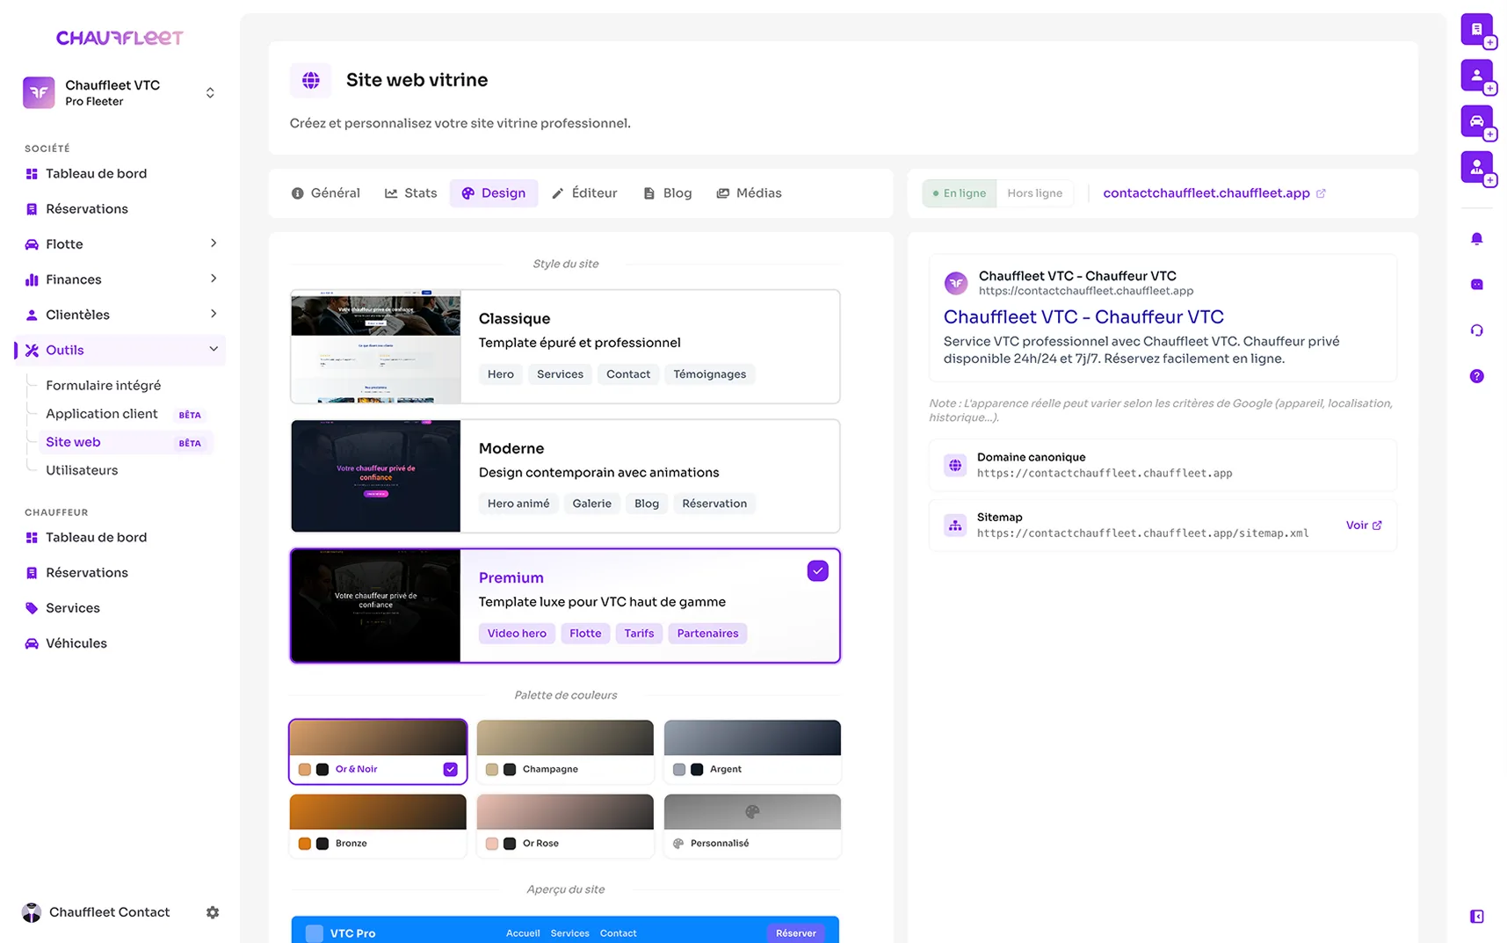Click the Domaine canonique globe icon
Screen dimensions: 1507x943
click(x=955, y=466)
